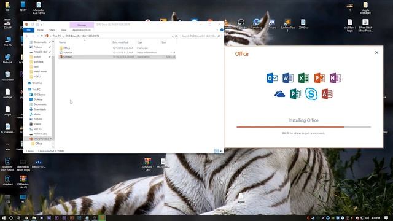
Task: Open Task View on the taskbar
Action: 18,218
